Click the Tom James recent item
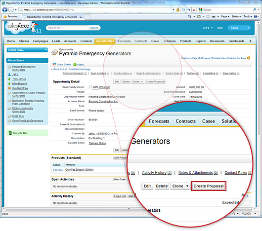 click(19, 79)
